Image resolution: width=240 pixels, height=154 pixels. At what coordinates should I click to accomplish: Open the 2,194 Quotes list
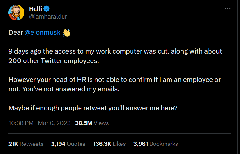point(68,144)
